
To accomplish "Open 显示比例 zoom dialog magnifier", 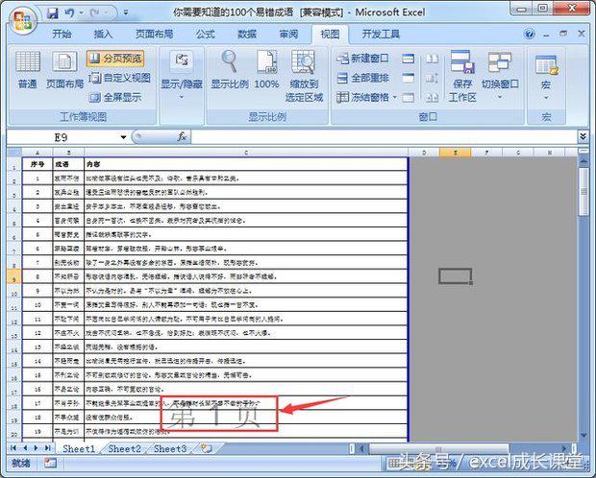I will click(x=230, y=69).
